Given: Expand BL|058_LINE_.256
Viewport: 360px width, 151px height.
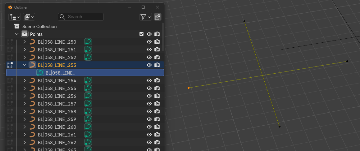Looking at the screenshot, I should click(25, 96).
